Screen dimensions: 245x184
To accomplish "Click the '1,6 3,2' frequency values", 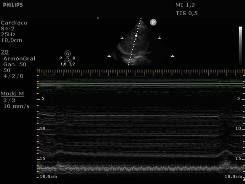I will coord(68,64).
